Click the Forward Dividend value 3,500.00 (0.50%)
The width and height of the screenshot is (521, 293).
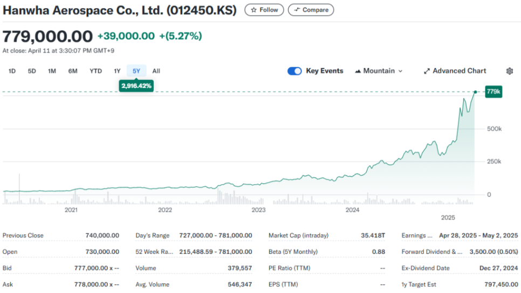click(x=493, y=252)
